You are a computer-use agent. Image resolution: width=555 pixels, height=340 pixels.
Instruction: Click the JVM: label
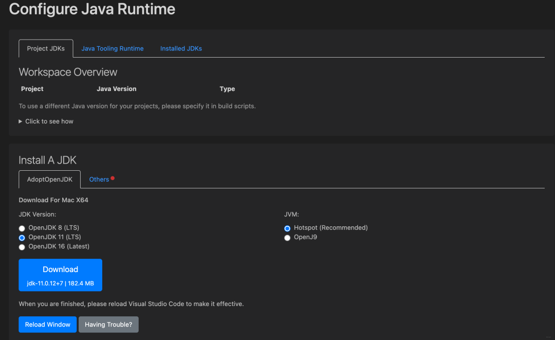(x=292, y=214)
